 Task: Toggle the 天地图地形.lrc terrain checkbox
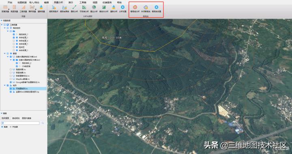tap(11, 89)
